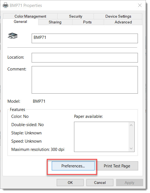Click the Cancel button
The width and height of the screenshot is (150, 193).
click(x=100, y=183)
